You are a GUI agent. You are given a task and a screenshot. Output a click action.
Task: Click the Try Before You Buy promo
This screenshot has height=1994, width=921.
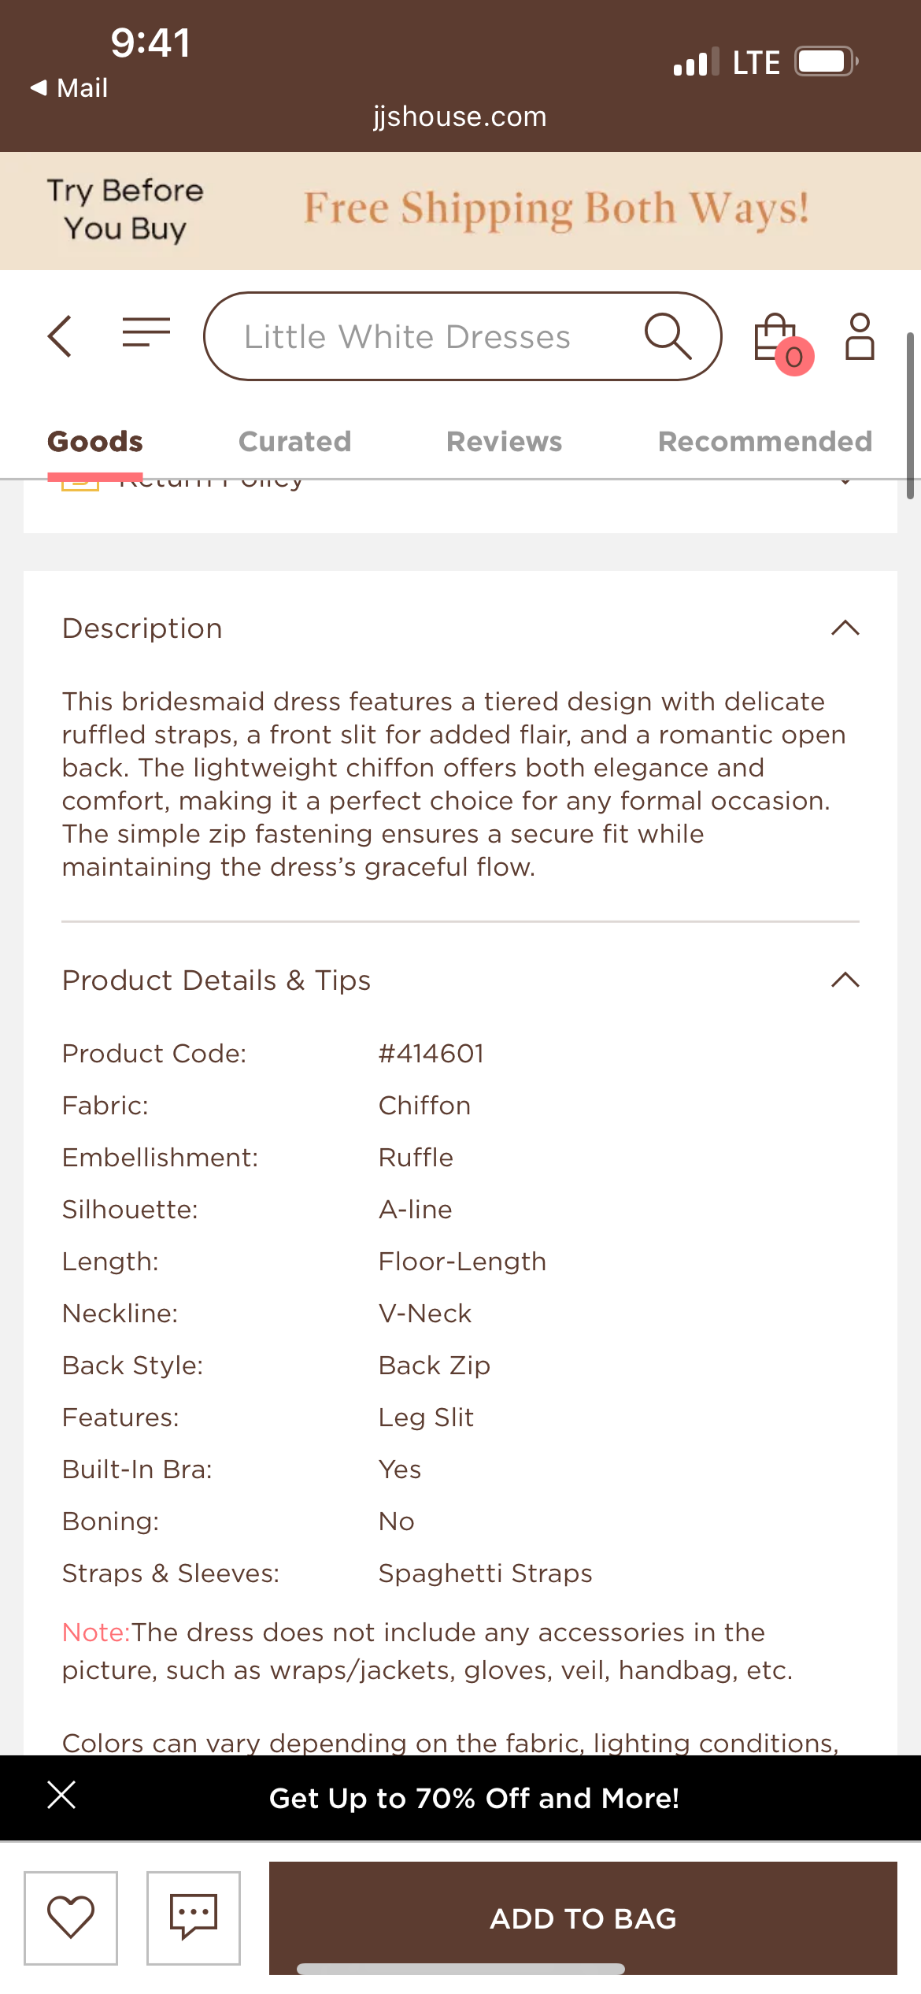(124, 209)
